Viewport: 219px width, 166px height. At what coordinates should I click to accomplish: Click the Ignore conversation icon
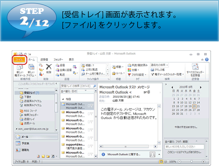[41, 65]
